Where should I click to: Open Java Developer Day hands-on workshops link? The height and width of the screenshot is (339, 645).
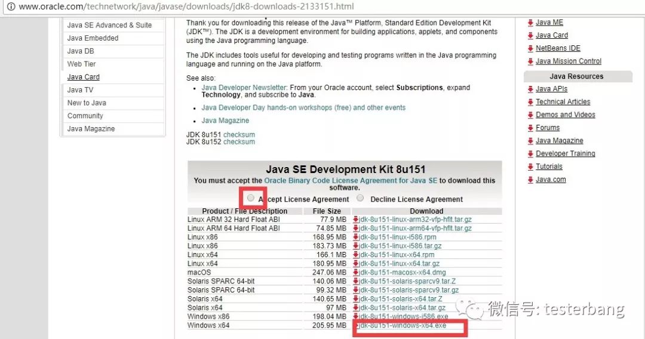tap(303, 107)
